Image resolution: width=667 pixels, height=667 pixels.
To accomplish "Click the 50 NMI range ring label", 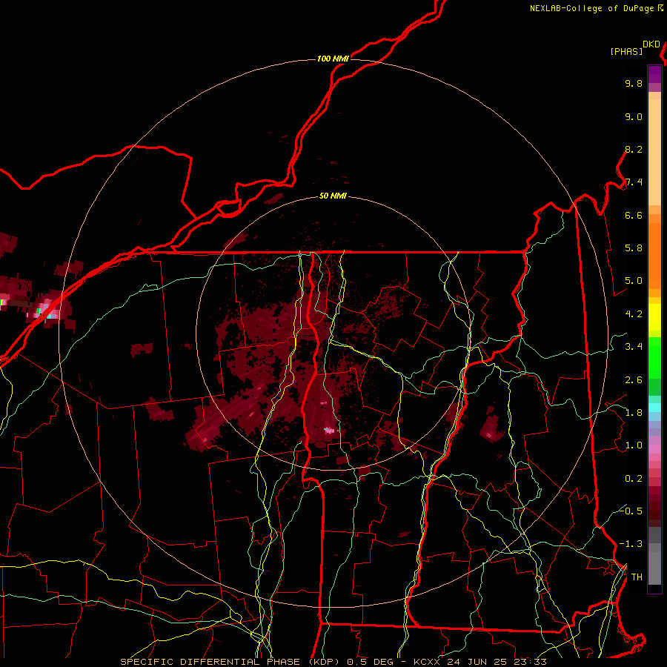I will [x=333, y=196].
